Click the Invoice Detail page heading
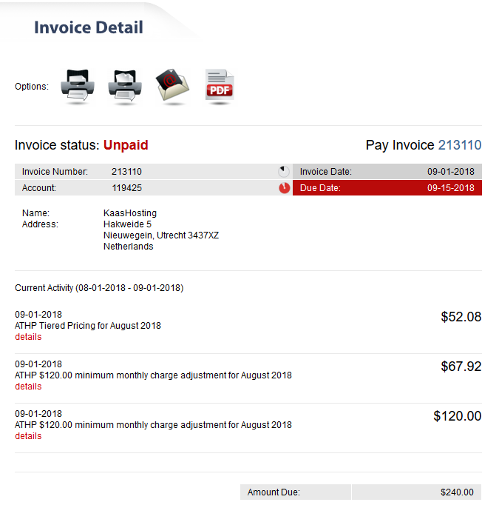This screenshot has height=525, width=499. click(89, 28)
